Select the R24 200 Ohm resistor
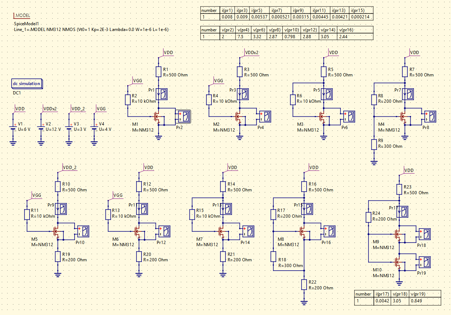Screen dimensions: 451x315 tap(369, 217)
